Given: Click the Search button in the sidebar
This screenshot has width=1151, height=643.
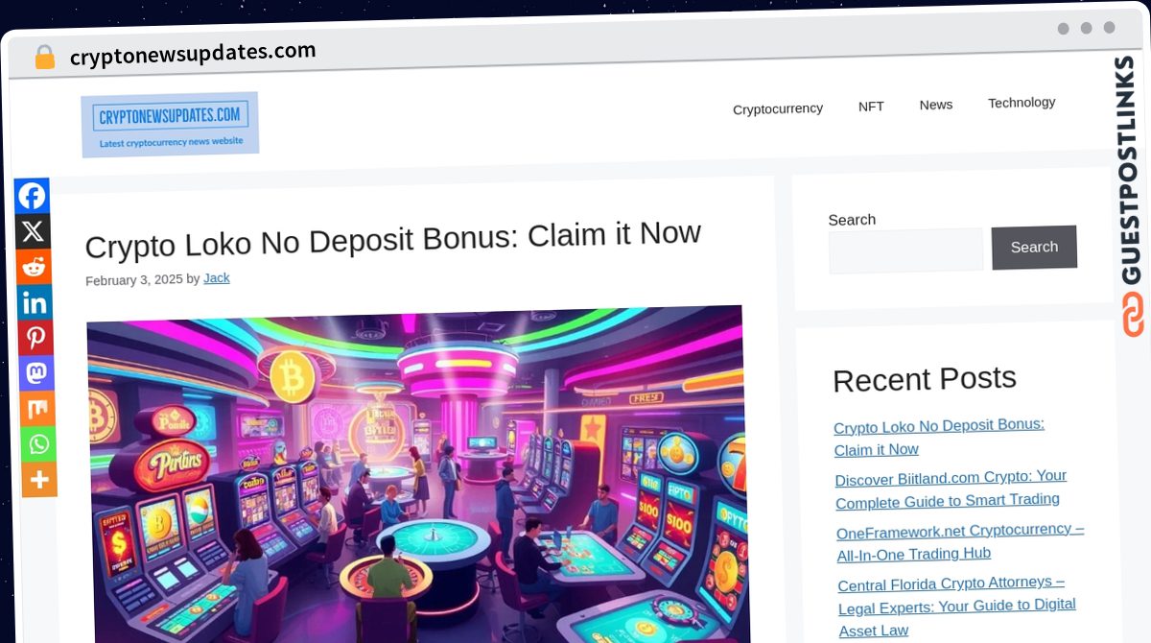Looking at the screenshot, I should (1034, 247).
